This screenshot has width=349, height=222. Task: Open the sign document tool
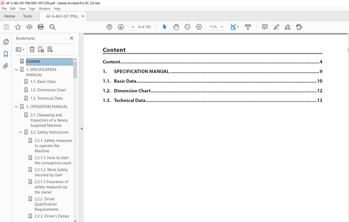click(288, 27)
